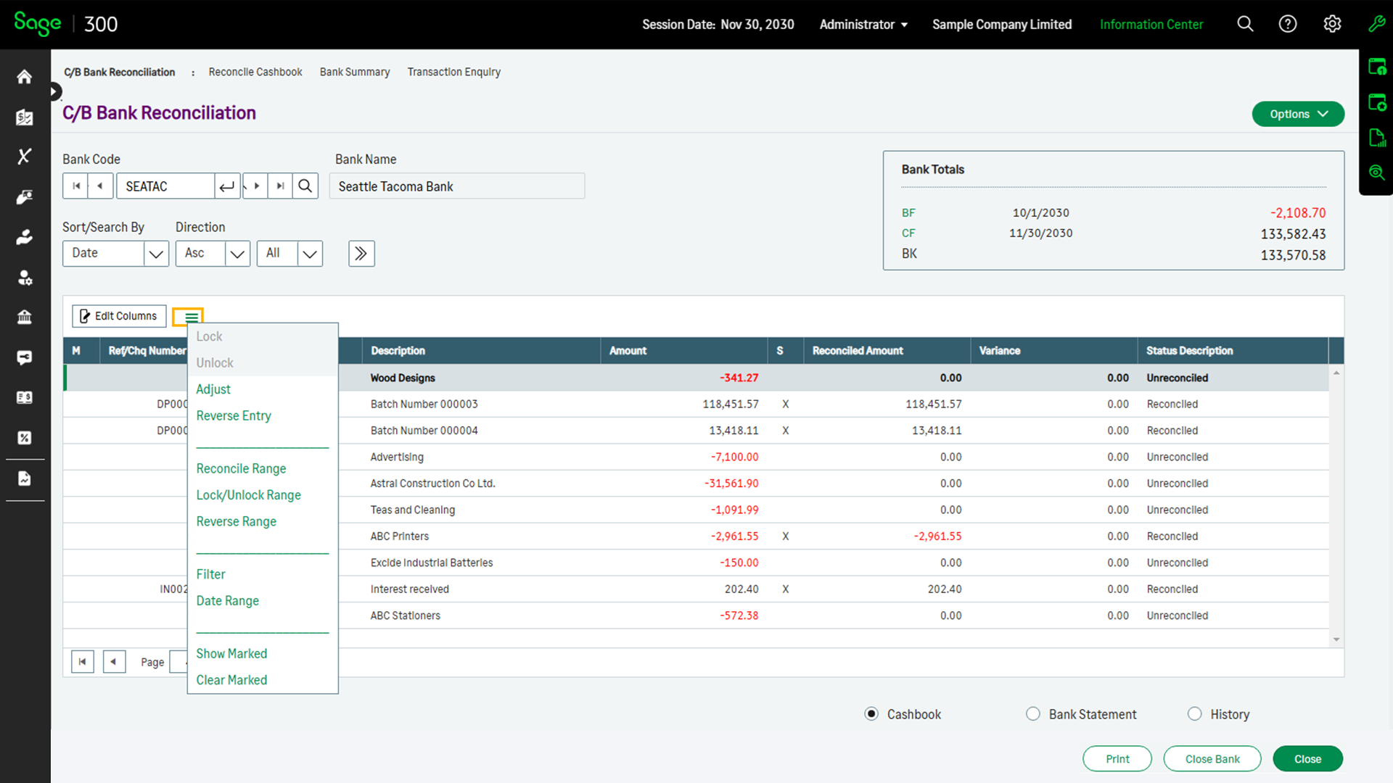Switch to the Bank Summary tab
1393x783 pixels.
355,72
